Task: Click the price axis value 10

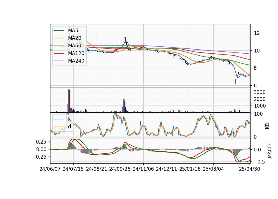Action: point(257,51)
